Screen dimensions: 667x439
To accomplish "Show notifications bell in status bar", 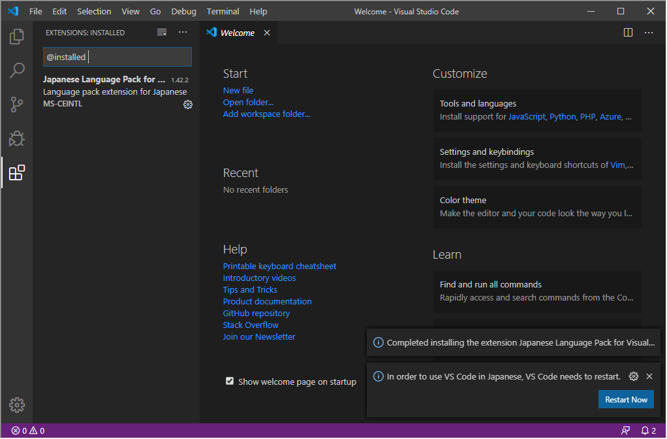I will click(648, 431).
